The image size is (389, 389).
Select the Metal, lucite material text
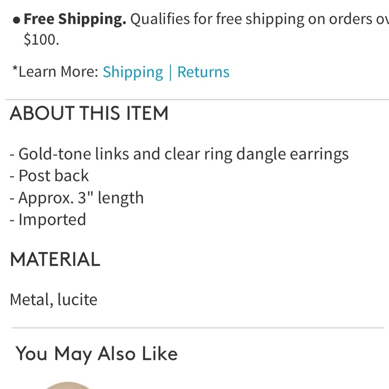pos(54,299)
